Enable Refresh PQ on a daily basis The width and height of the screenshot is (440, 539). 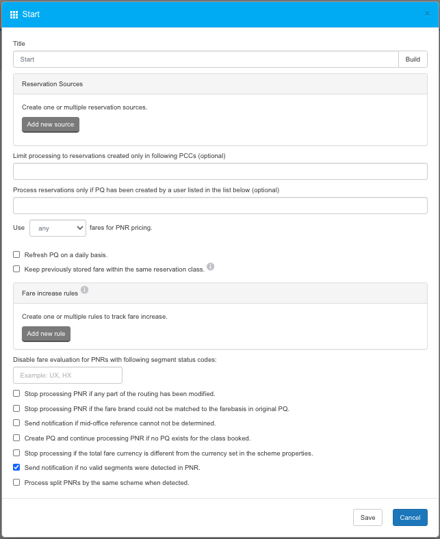[16, 254]
